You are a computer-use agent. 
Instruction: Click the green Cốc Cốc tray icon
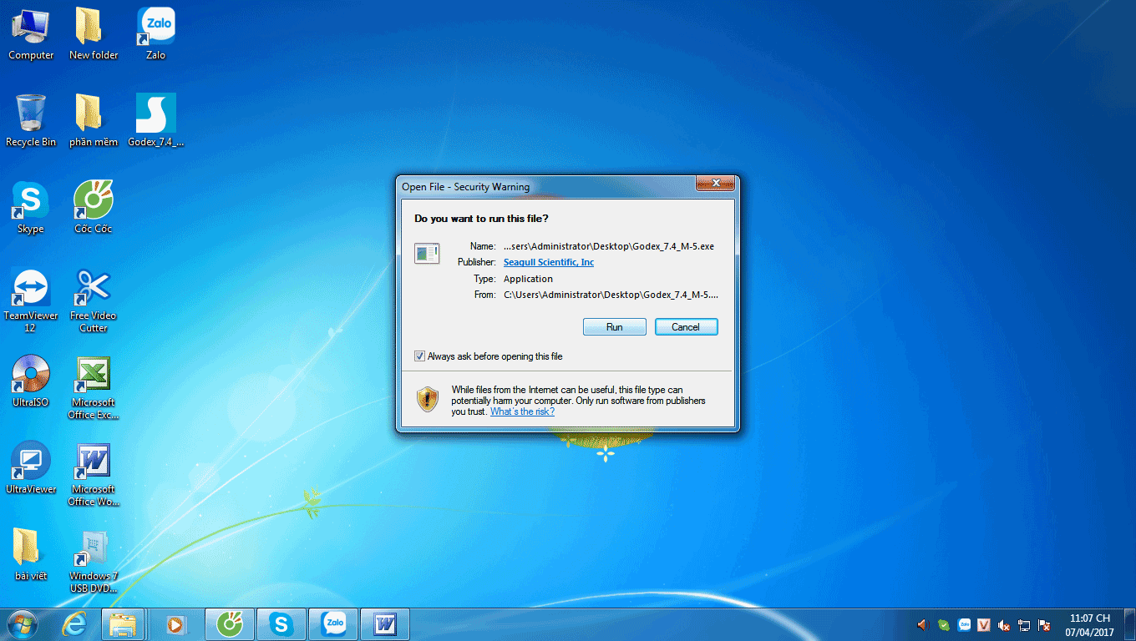click(x=944, y=624)
